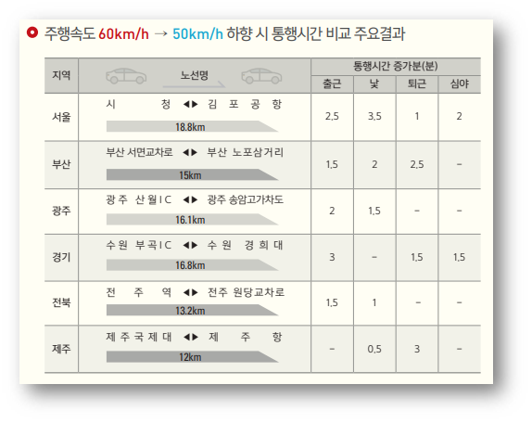Click the 수원 경희대 destination text
532x423 pixels.
[246, 245]
